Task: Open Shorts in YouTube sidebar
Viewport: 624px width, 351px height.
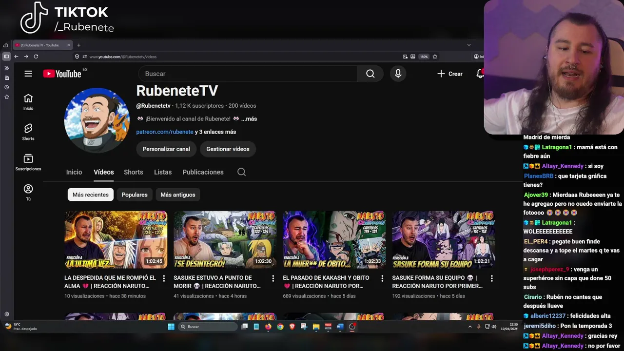Action: tap(28, 132)
